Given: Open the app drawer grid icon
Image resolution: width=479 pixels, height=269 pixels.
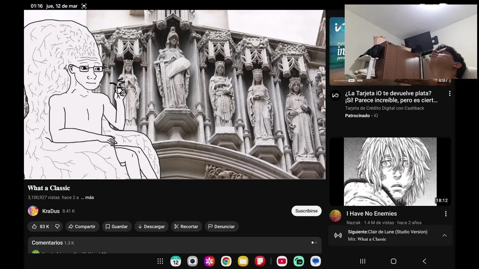Looking at the screenshot, I should (x=160, y=261).
